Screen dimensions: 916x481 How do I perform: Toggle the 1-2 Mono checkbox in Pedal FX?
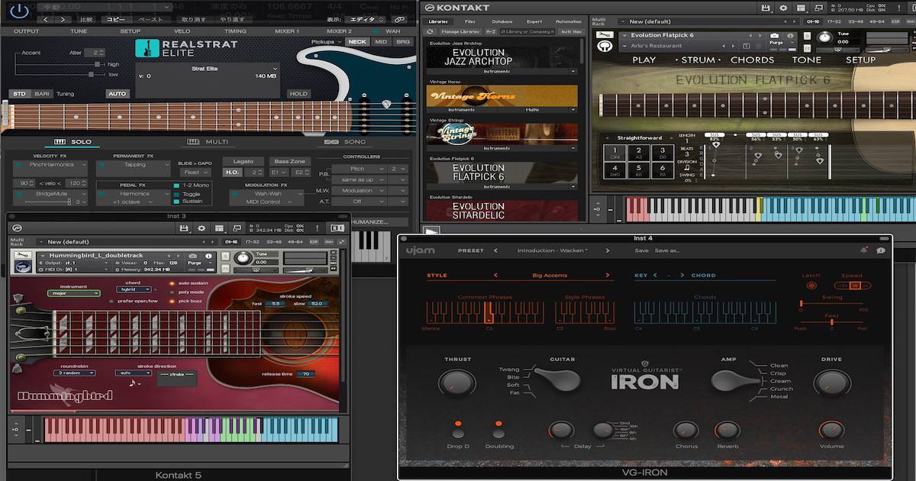(177, 186)
